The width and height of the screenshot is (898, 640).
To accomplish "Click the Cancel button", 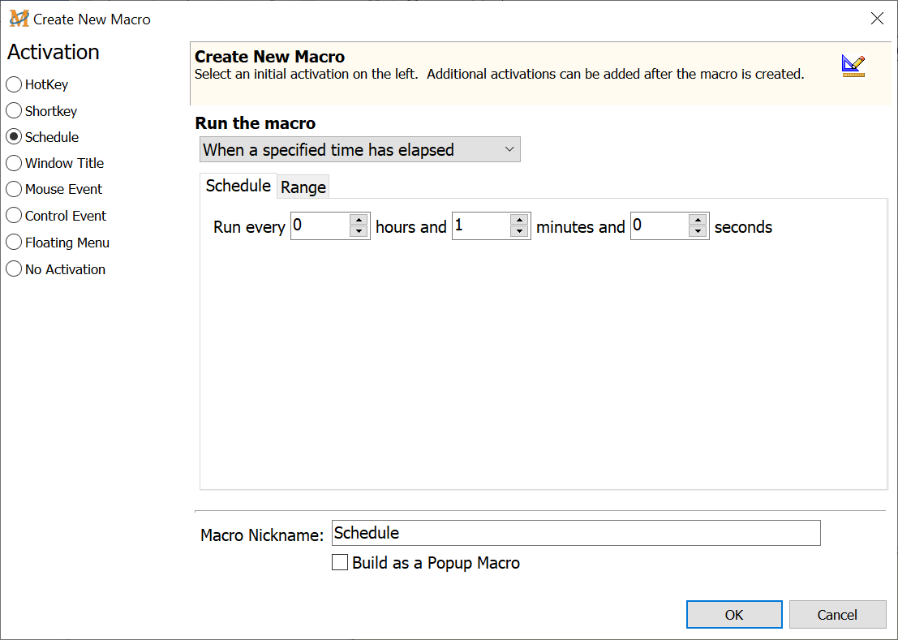I will pyautogui.click(x=837, y=615).
